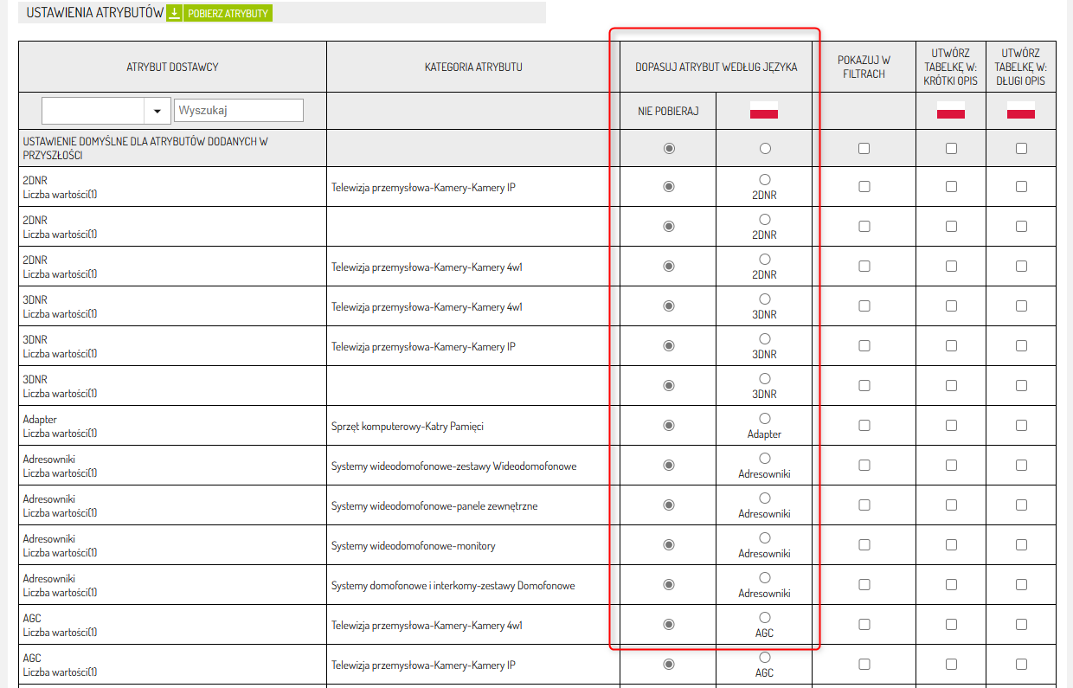Click the download icon beside Ustawienia atrybutów
Viewport: 1073px width, 688px height.
(174, 13)
